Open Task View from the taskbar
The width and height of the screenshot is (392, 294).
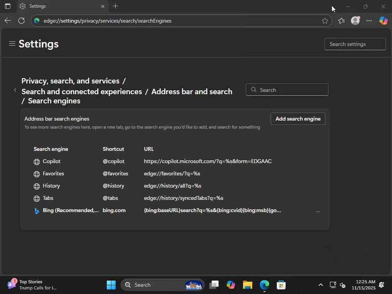point(214,285)
